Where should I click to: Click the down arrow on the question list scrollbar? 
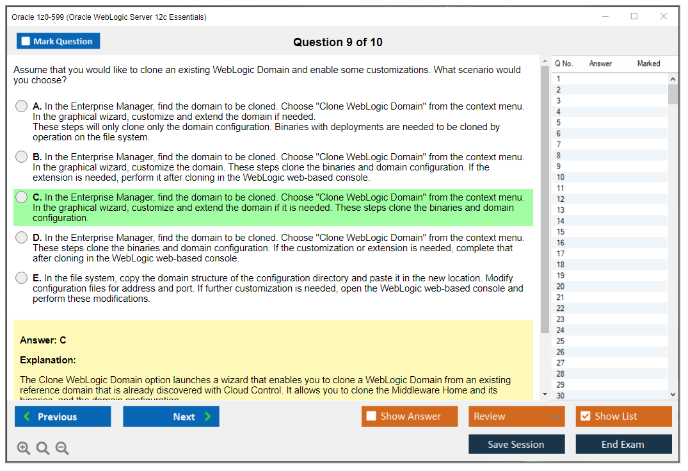click(673, 393)
